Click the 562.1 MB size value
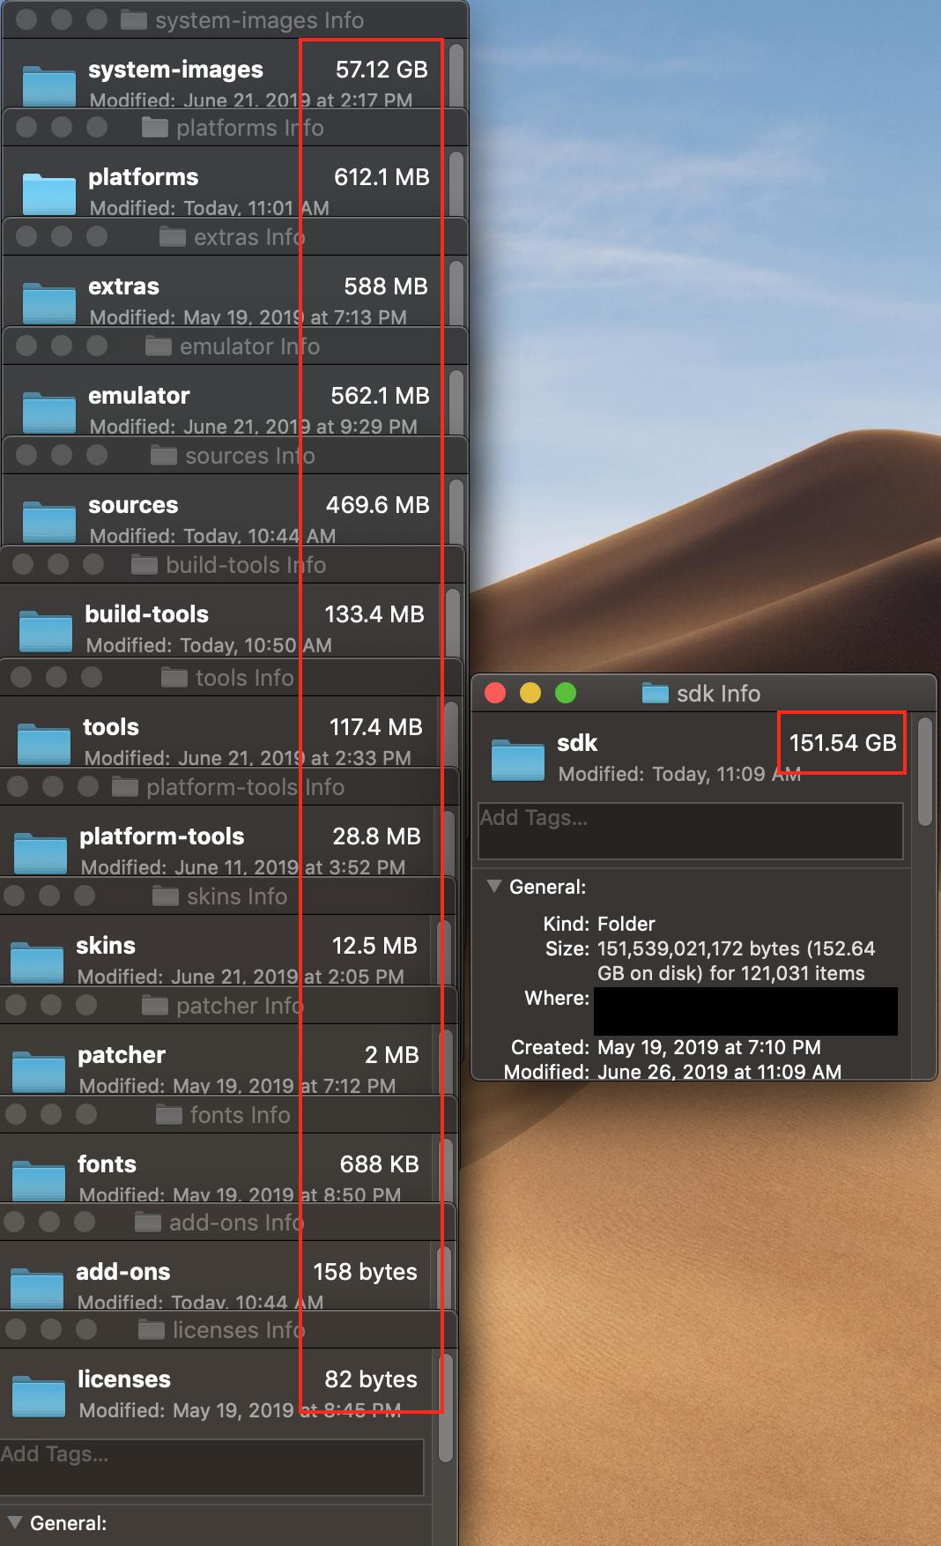 tap(380, 396)
